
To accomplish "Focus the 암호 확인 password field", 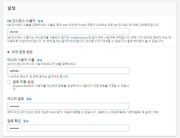I will [x=68, y=128].
